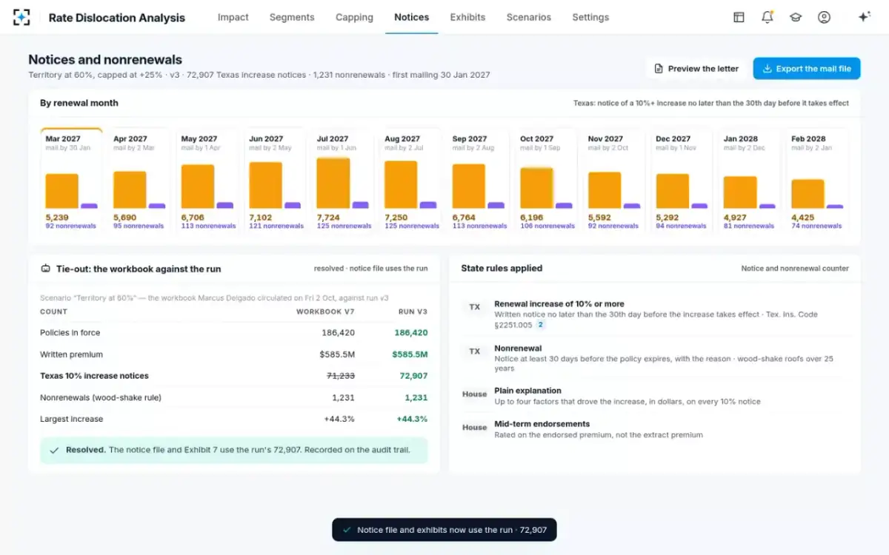Switch to the Capping tab
889x555 pixels.
pos(354,17)
